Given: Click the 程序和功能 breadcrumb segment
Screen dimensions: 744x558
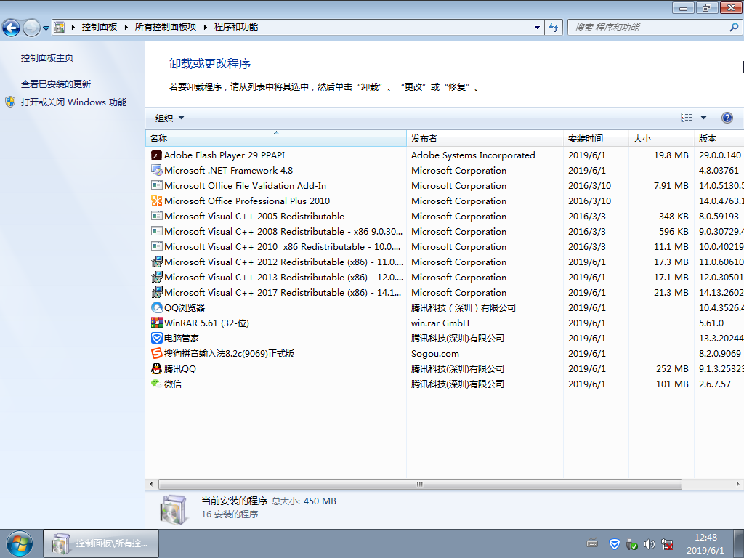Looking at the screenshot, I should [236, 27].
